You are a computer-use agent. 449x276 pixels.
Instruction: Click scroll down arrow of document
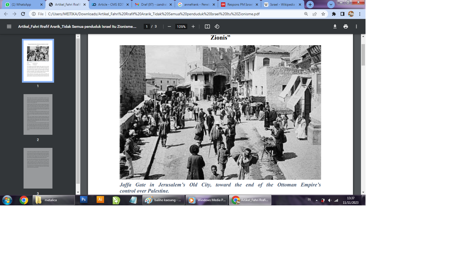(363, 192)
